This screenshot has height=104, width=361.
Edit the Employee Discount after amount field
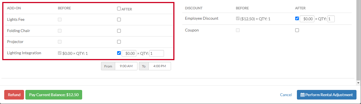[307, 19]
